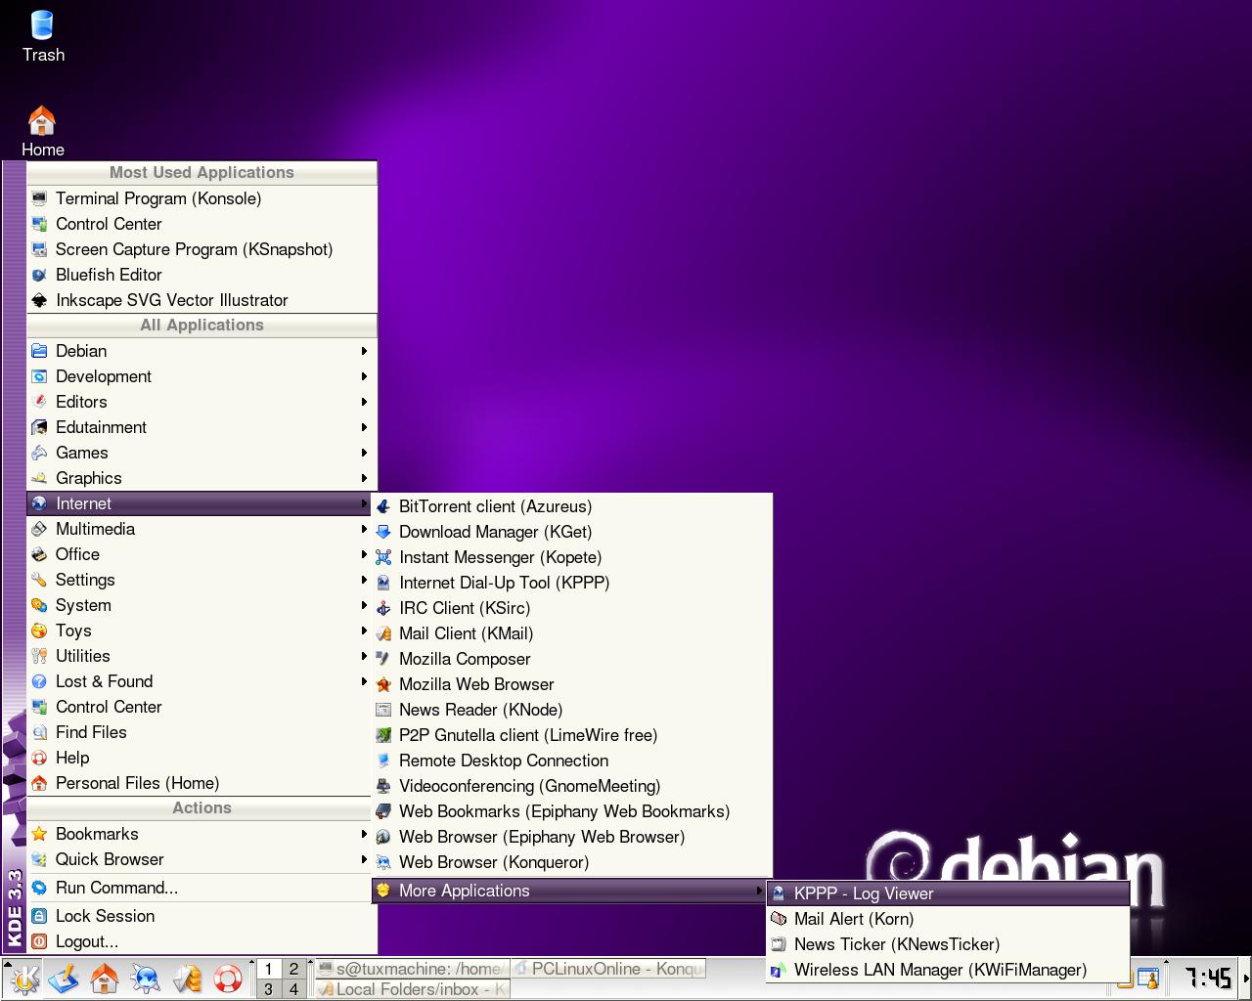Launch the home folder icon in the panel
The image size is (1252, 1001).
tap(105, 979)
